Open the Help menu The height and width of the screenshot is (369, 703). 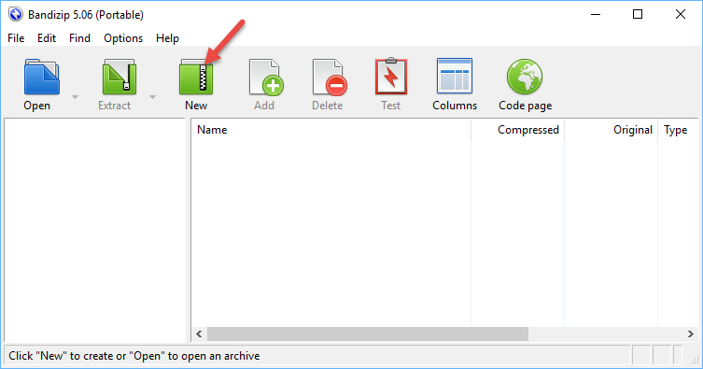[x=167, y=38]
